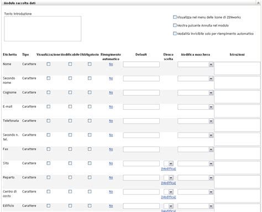The width and height of the screenshot is (262, 212).
Task: Tick Obbligatorio for Secondo nome
Action: click(90, 78)
